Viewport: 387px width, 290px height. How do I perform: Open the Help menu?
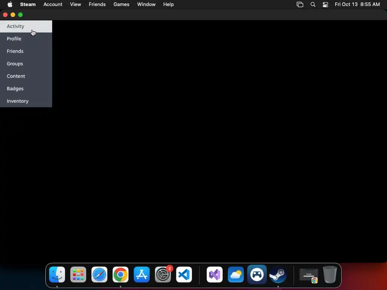[x=168, y=5]
